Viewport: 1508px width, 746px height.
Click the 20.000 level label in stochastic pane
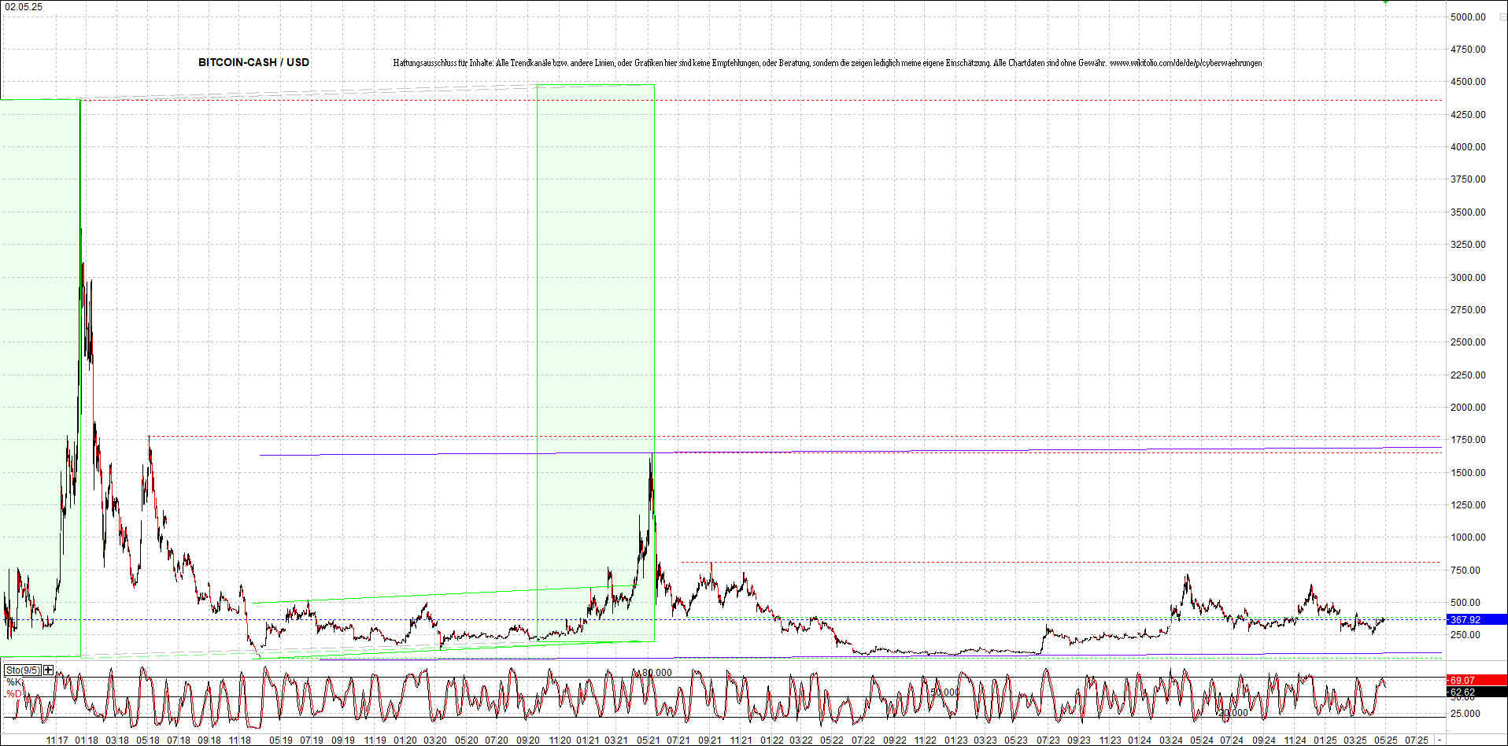tap(1233, 713)
